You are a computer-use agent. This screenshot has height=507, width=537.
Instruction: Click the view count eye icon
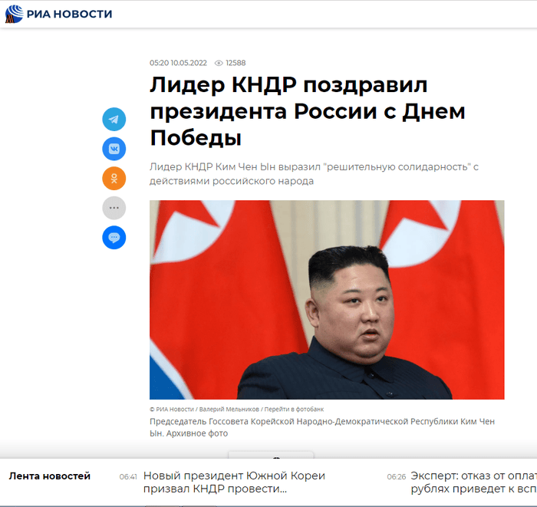coord(219,63)
